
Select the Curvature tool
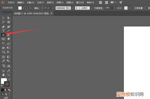tap(8, 27)
